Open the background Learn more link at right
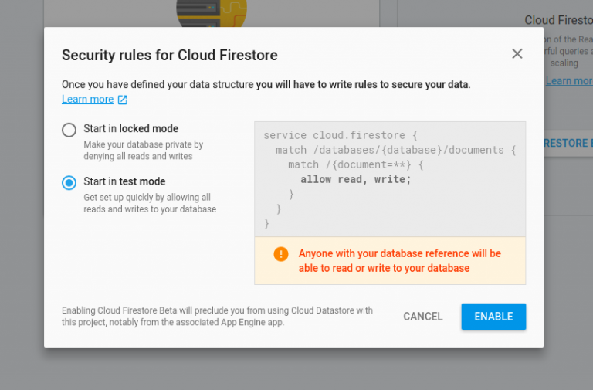This screenshot has height=390, width=593. click(x=569, y=81)
